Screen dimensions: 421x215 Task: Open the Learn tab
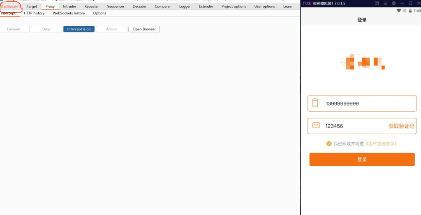[287, 7]
